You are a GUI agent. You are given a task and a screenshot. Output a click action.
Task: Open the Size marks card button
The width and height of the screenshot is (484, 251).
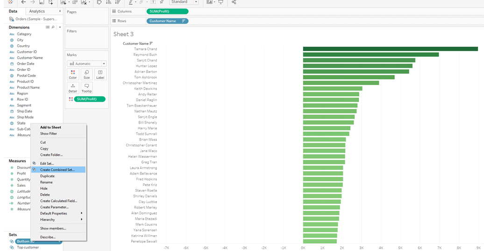click(x=87, y=74)
